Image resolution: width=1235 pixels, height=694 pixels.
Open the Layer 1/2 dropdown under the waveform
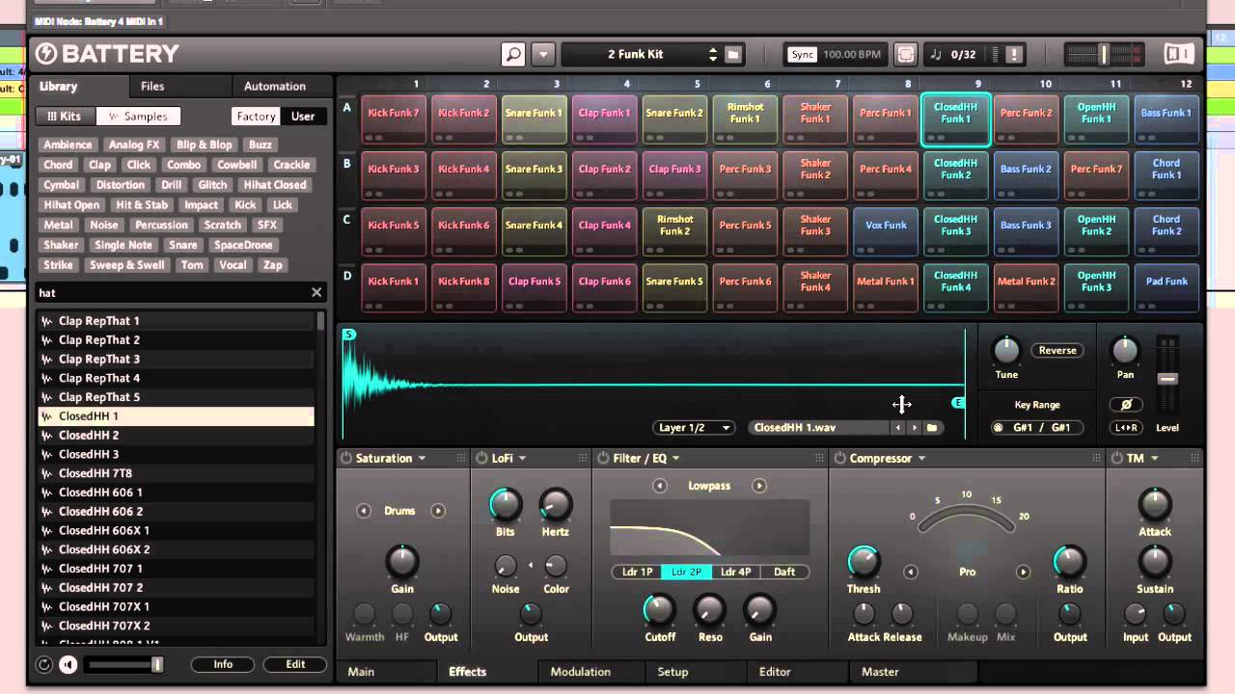click(693, 427)
